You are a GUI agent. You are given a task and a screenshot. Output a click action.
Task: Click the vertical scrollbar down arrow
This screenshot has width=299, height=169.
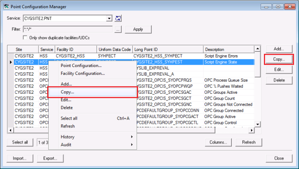[x=258, y=124]
